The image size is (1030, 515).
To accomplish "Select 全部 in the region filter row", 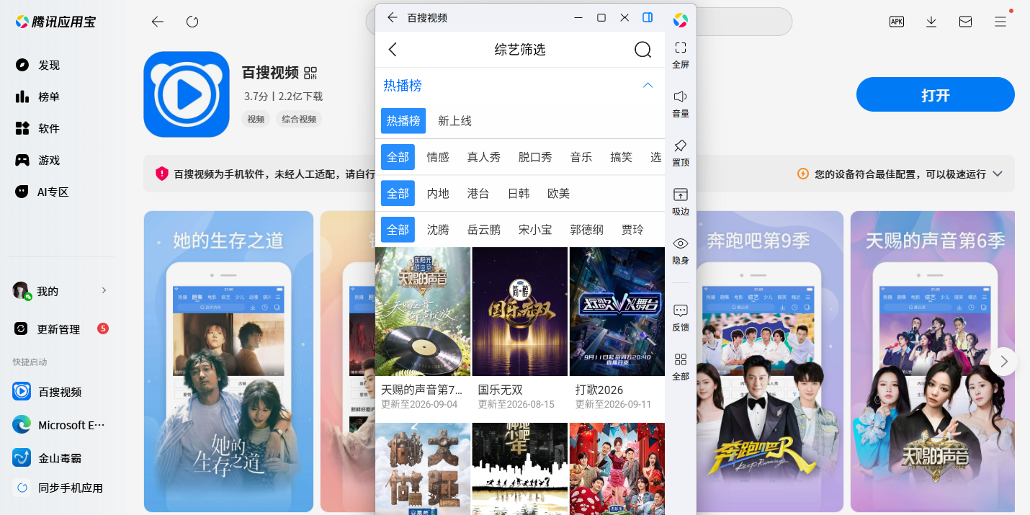I will pos(398,193).
